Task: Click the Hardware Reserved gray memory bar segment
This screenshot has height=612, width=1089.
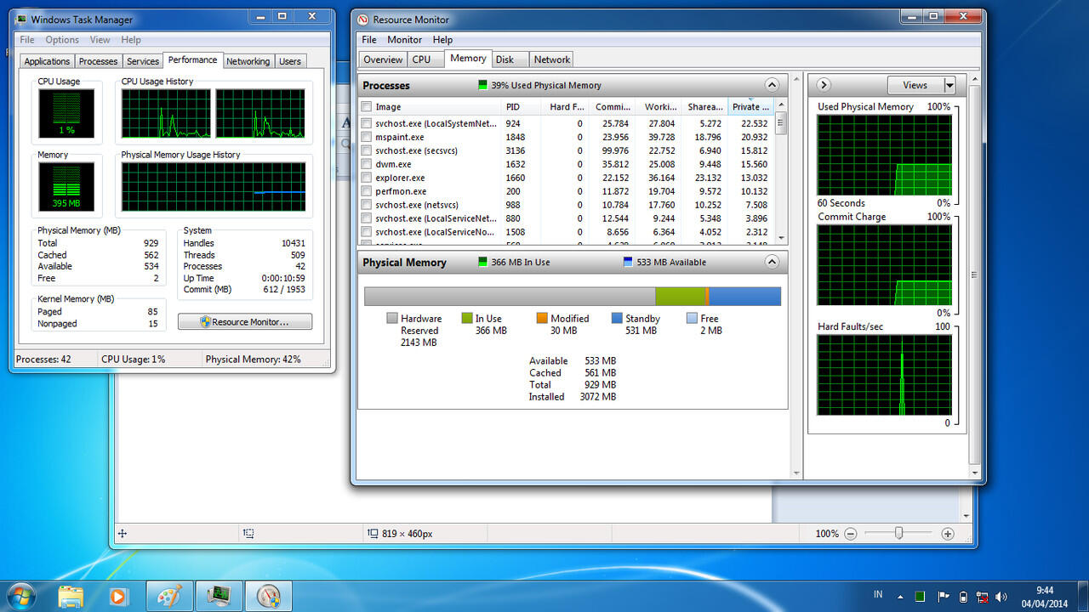Action: click(x=510, y=296)
